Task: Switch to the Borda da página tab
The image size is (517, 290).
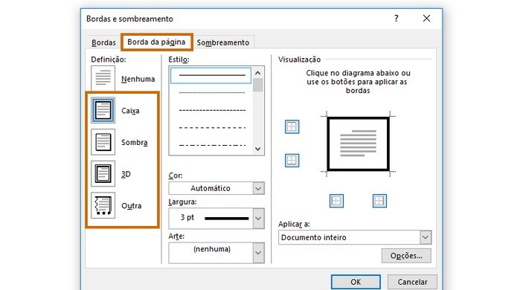Action: point(156,42)
